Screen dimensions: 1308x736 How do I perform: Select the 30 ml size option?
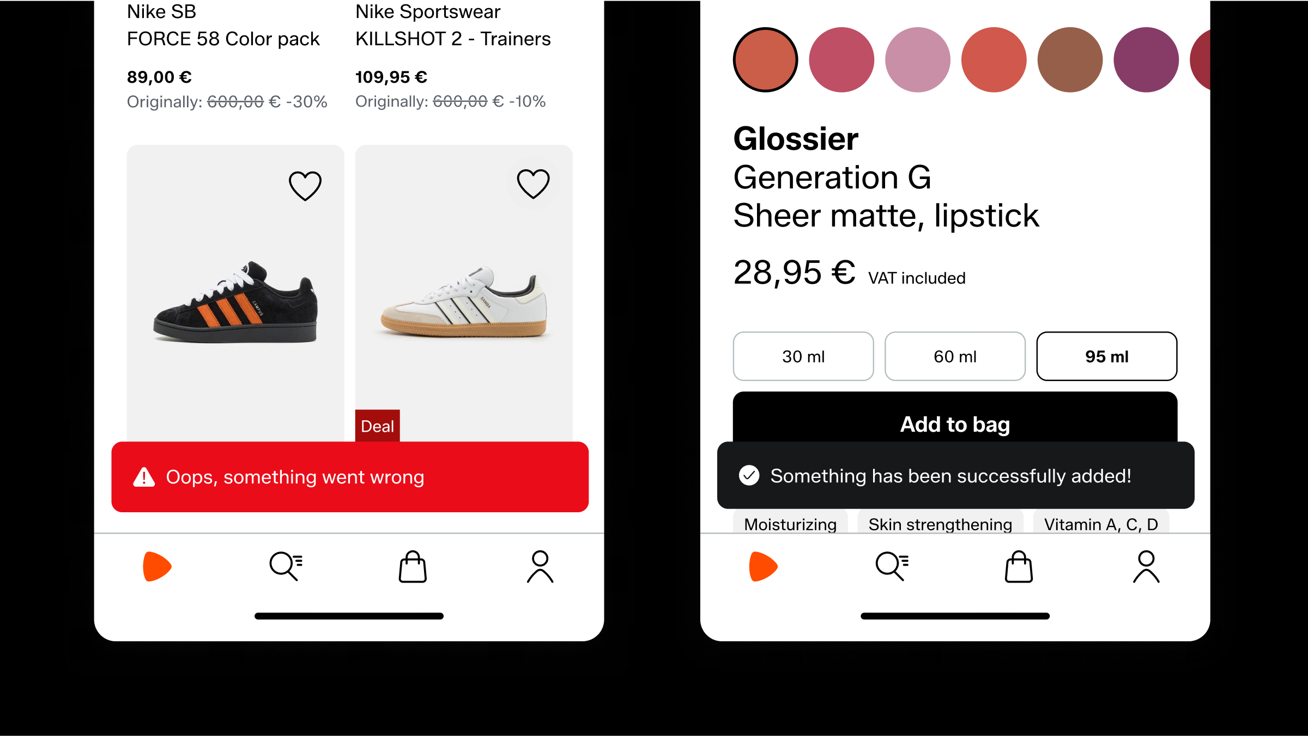tap(803, 356)
